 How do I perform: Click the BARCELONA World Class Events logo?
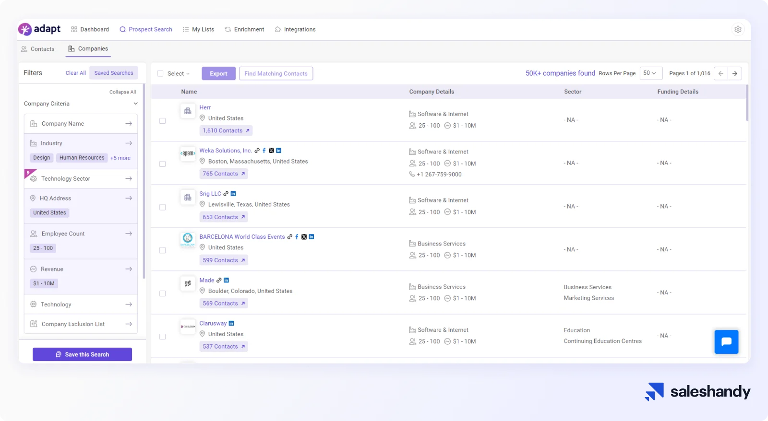(188, 239)
